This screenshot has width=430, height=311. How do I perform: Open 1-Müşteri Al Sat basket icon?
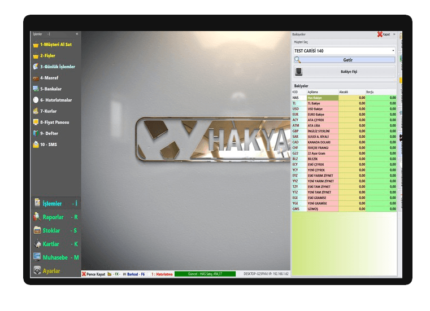click(36, 45)
